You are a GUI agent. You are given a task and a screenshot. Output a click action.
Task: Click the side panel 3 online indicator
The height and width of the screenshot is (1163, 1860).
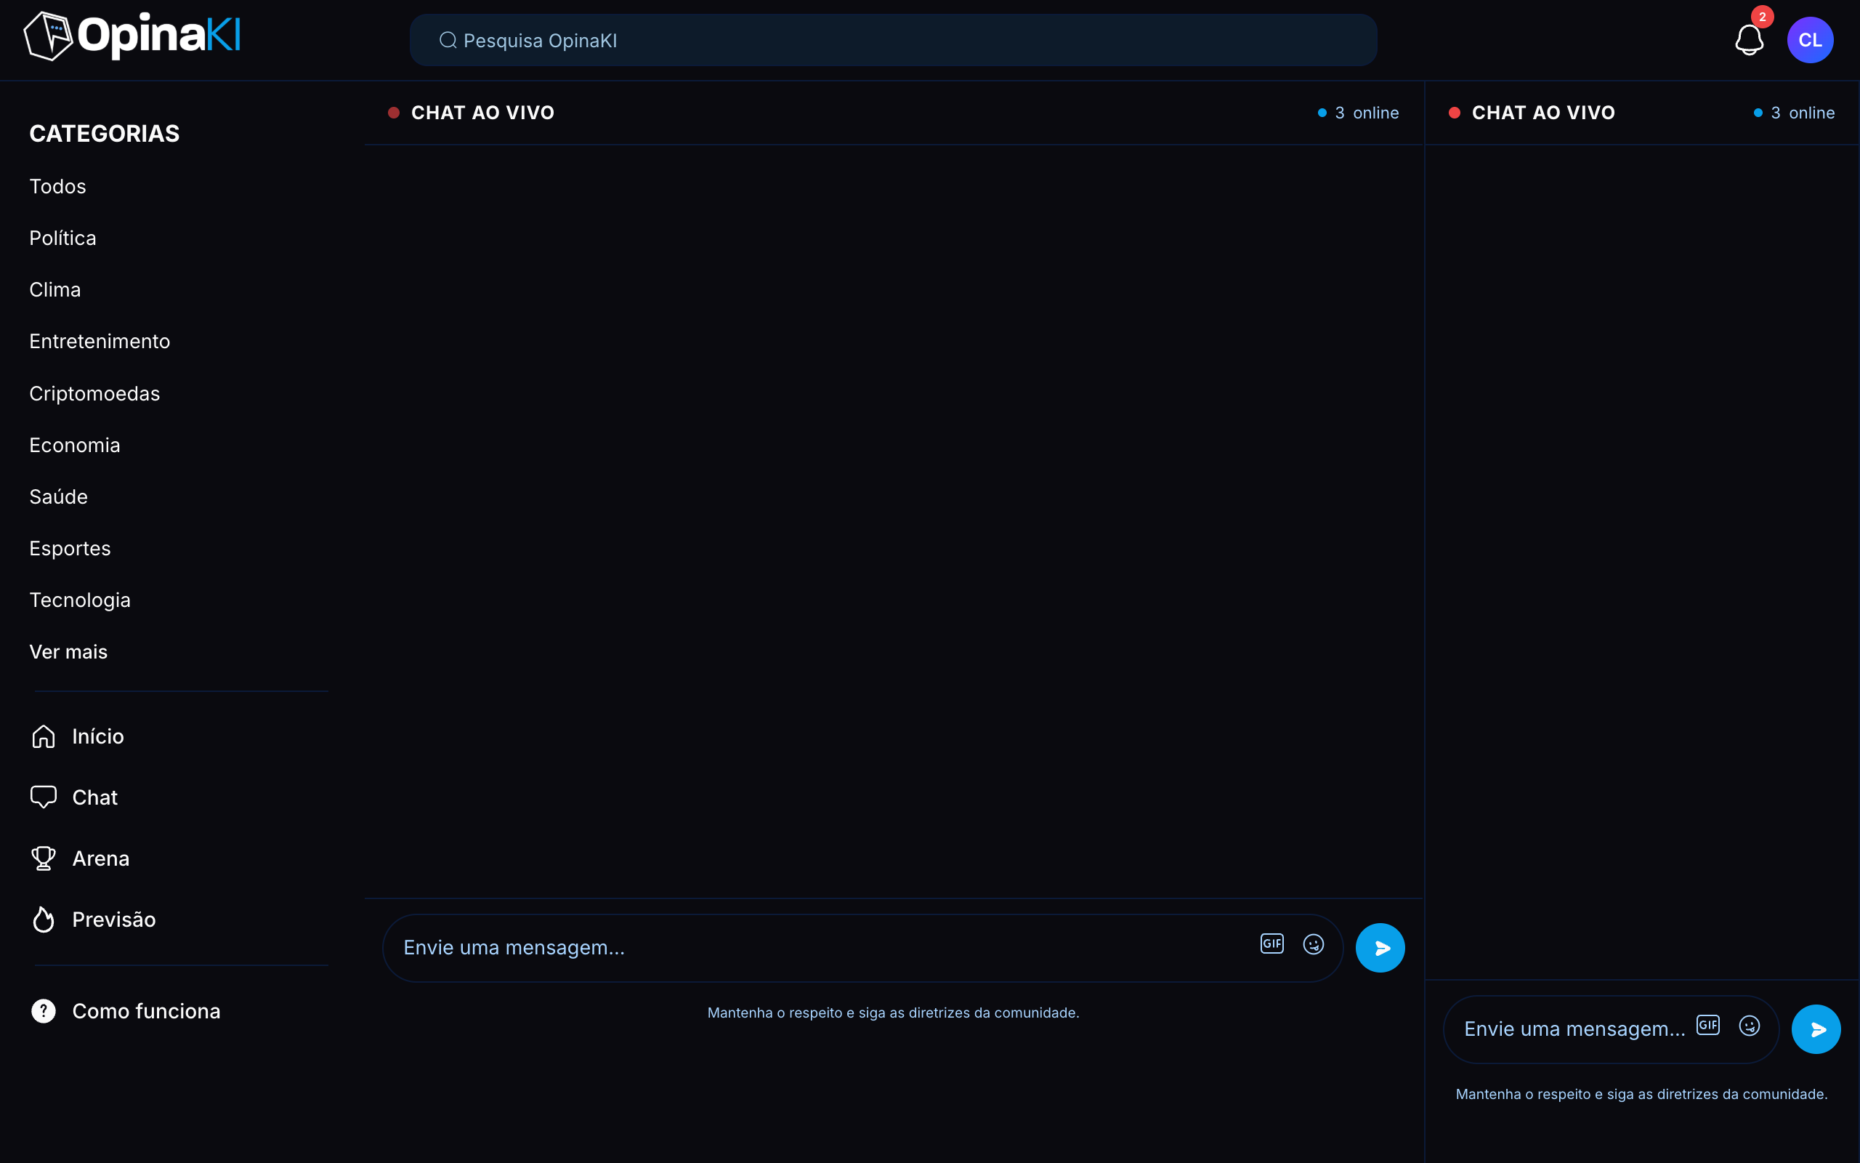click(x=1794, y=112)
